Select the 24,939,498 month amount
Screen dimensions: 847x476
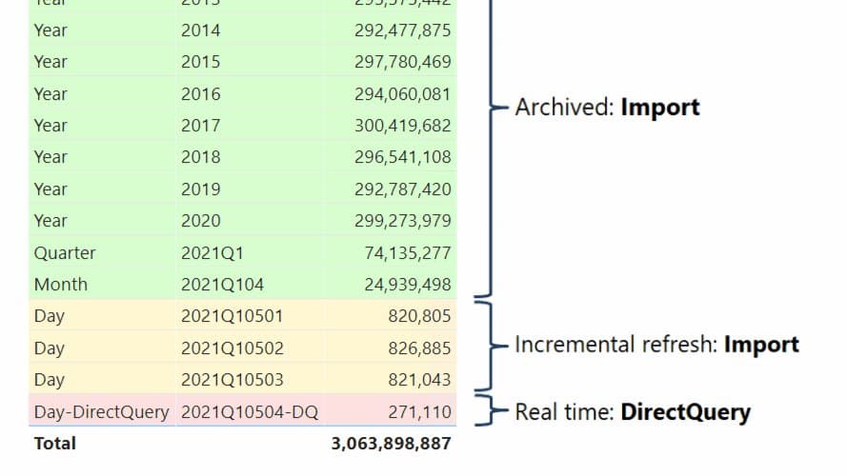click(x=407, y=285)
